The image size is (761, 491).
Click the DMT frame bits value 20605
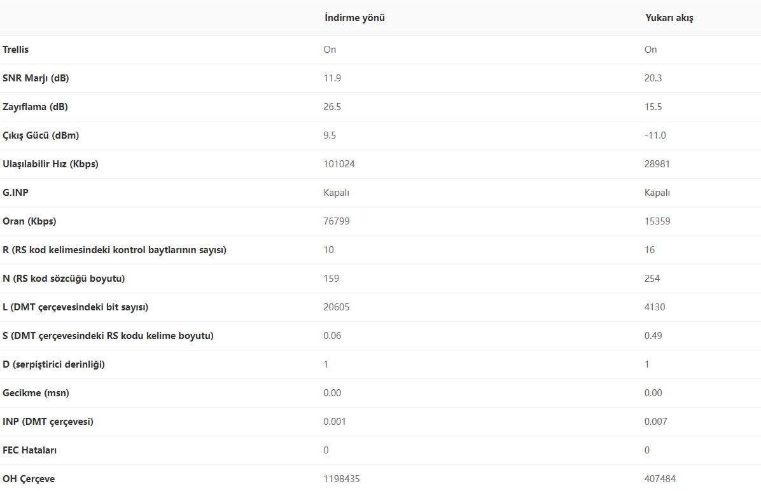(x=337, y=307)
